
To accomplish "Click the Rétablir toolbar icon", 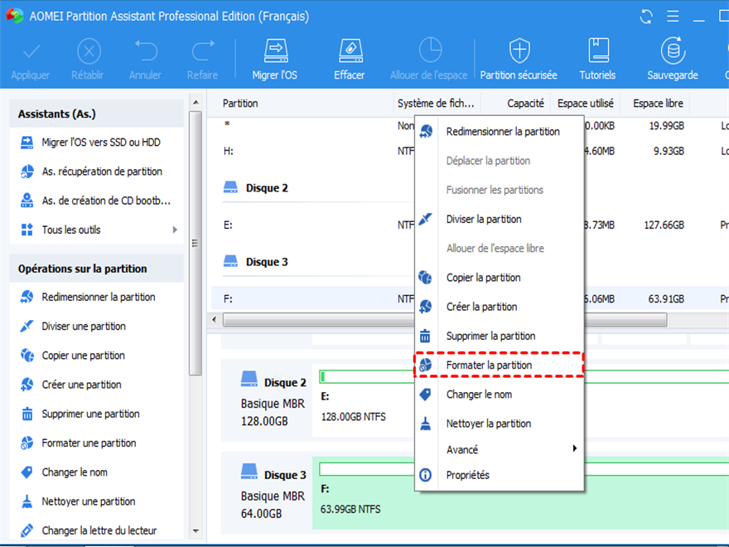I will 89,51.
